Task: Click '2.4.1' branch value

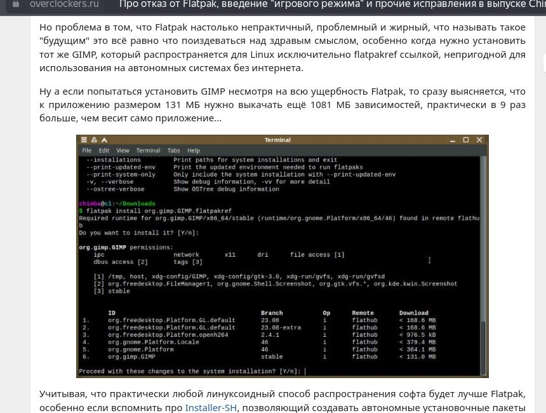Action: [270, 335]
